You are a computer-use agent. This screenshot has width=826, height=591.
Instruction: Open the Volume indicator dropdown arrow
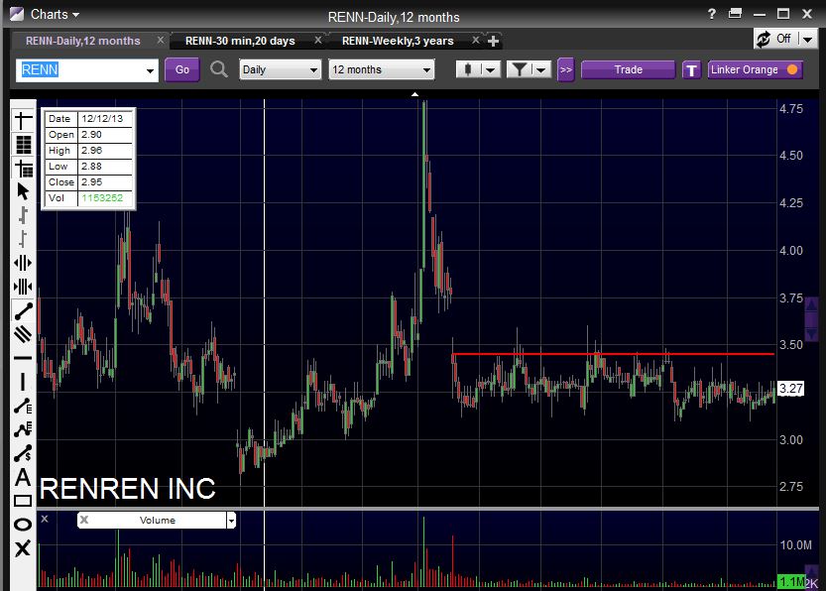click(231, 521)
